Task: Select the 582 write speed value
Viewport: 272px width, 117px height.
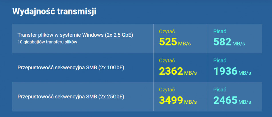Action: tap(222, 42)
